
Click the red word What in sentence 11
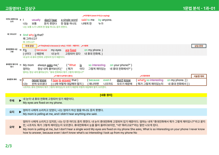(x=72, y=65)
